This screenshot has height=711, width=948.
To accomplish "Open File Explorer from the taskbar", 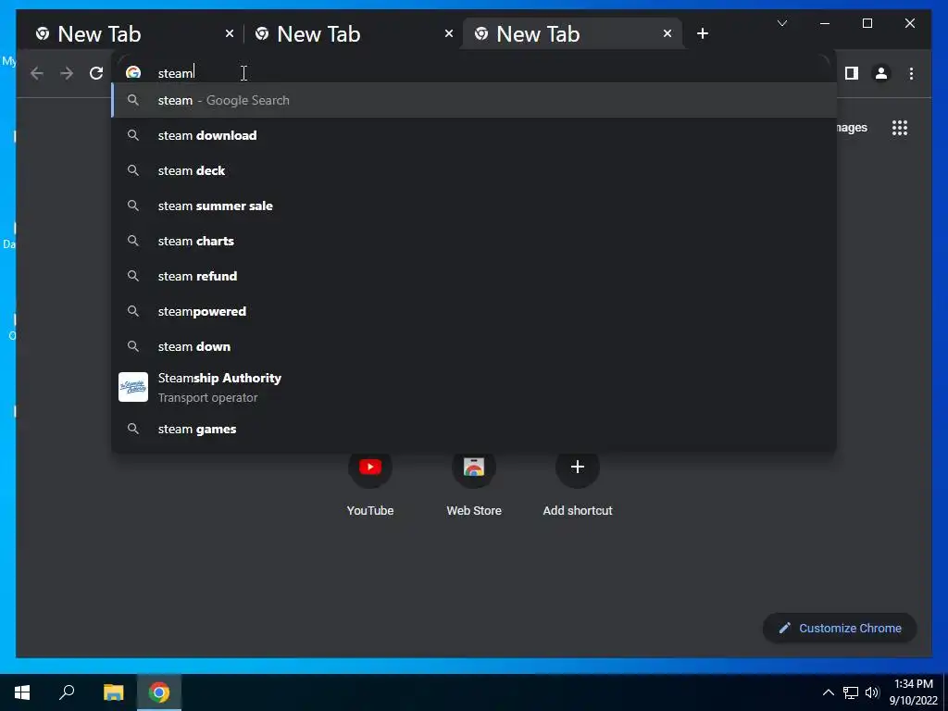I will (x=113, y=692).
